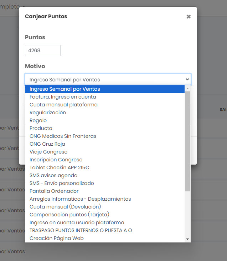Close the Canjear Puntos dialog
The height and width of the screenshot is (261, 227).
click(x=189, y=16)
